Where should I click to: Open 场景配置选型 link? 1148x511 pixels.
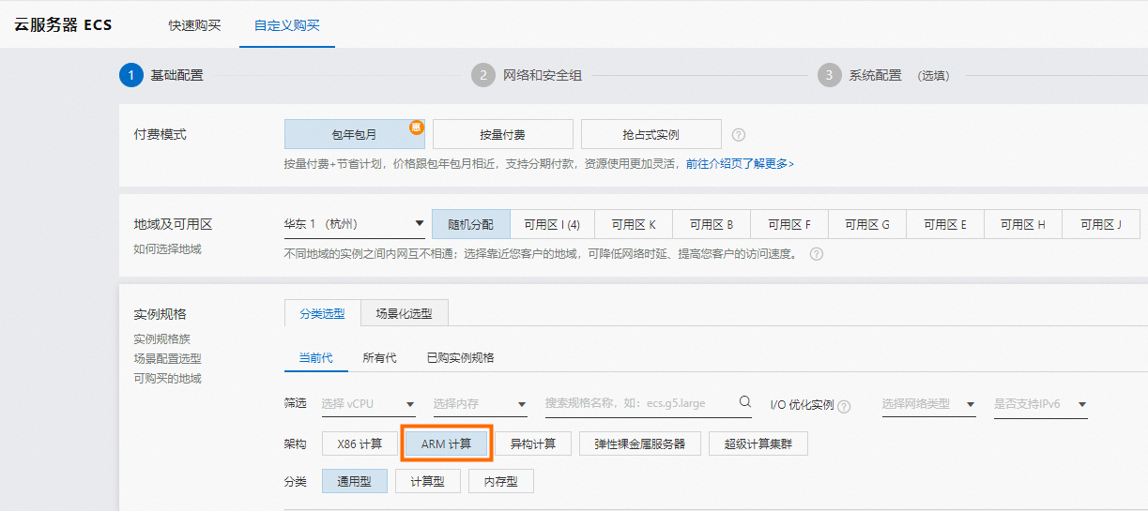(x=167, y=358)
